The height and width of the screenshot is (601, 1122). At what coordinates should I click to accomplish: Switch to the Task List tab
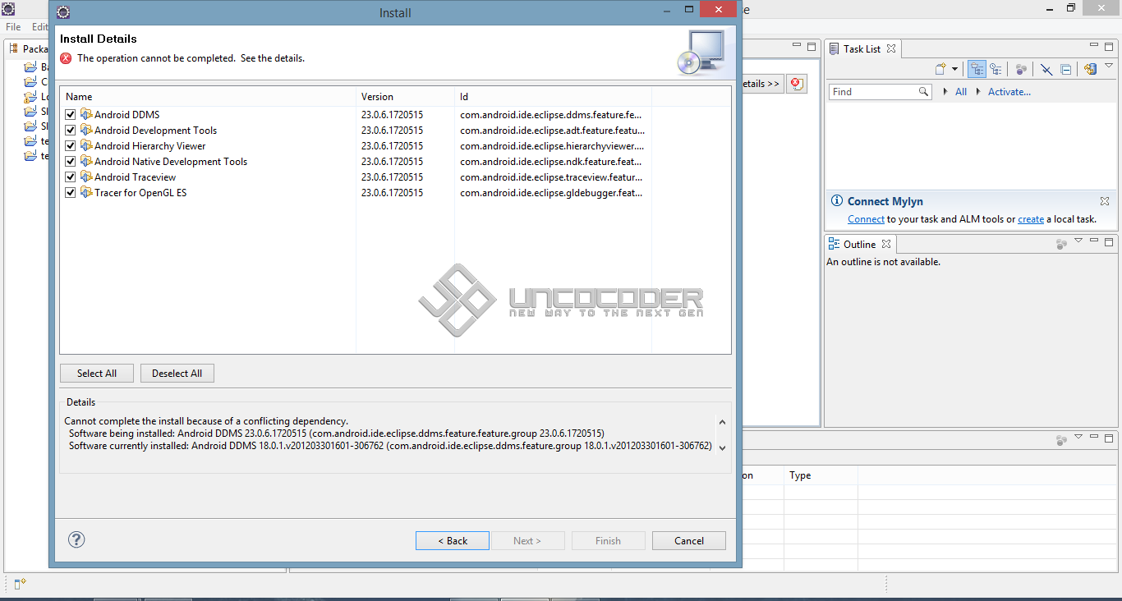(862, 48)
